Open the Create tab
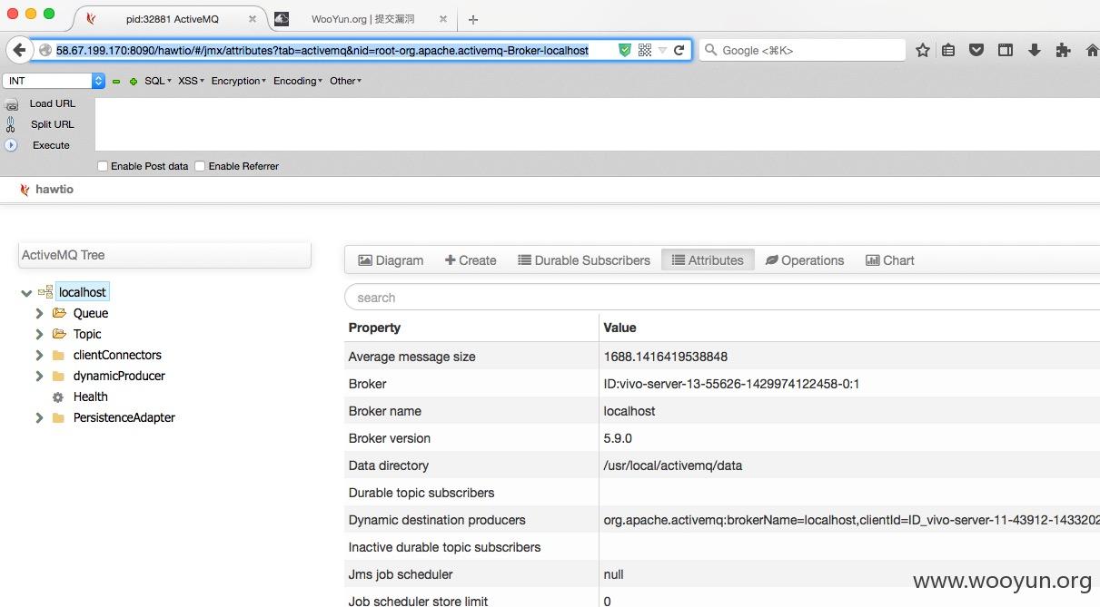1100x607 pixels. click(x=471, y=260)
